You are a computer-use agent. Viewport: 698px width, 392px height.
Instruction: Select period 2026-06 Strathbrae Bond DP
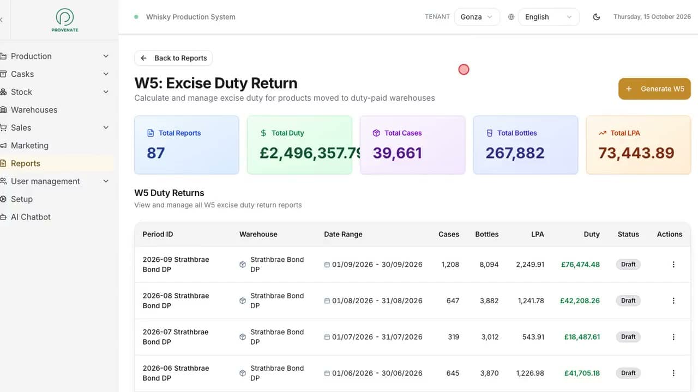pos(176,373)
